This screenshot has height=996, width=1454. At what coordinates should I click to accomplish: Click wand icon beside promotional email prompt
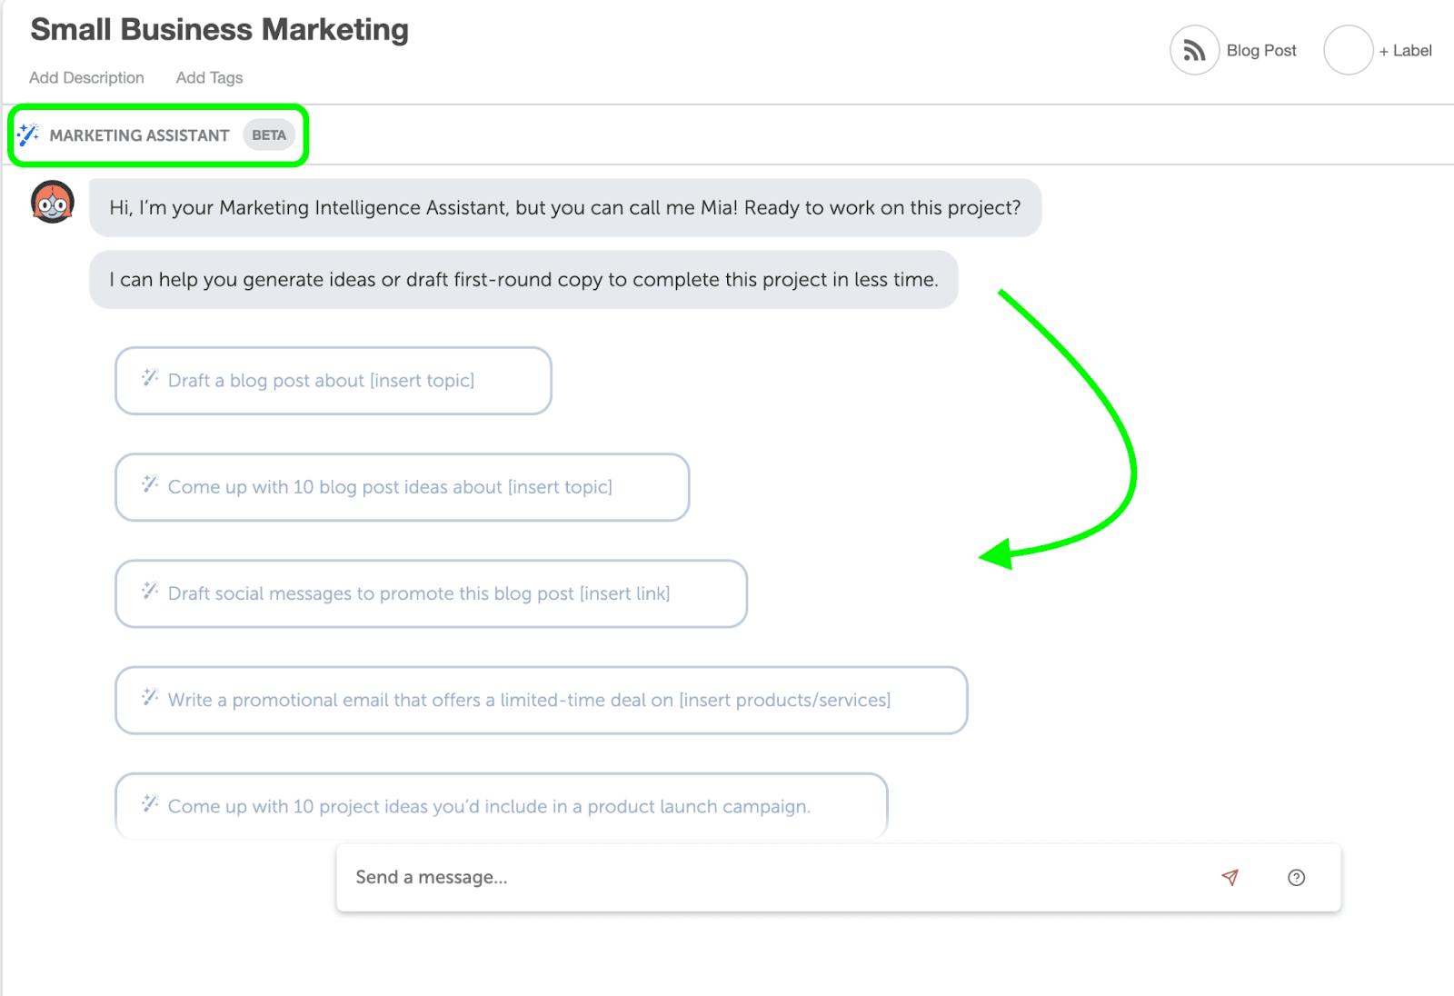pos(150,697)
